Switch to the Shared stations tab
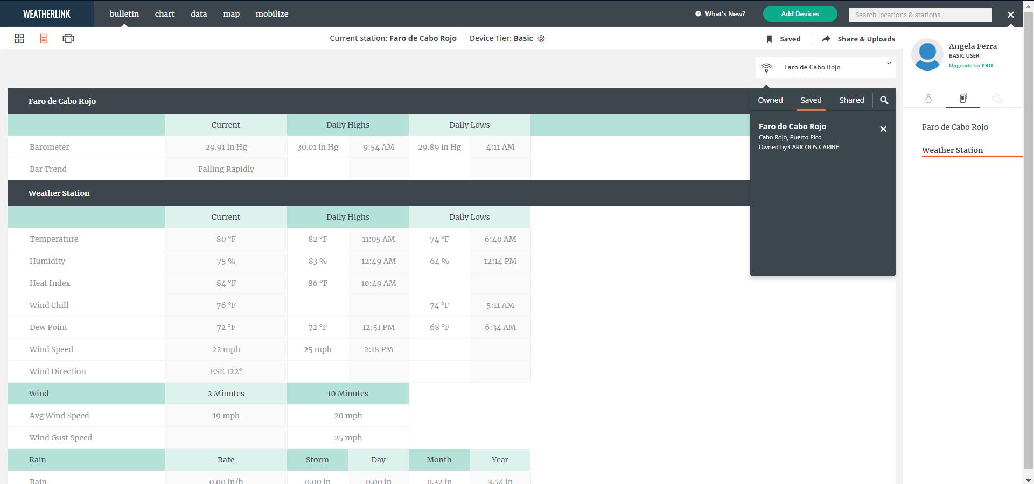The image size is (1034, 484). click(851, 100)
